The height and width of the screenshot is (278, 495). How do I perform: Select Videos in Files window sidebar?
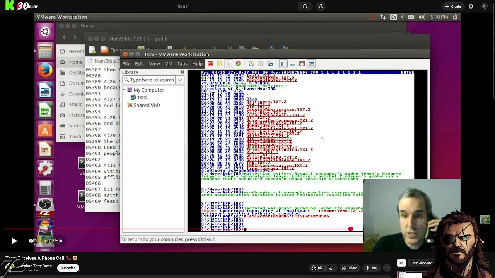click(x=72, y=125)
